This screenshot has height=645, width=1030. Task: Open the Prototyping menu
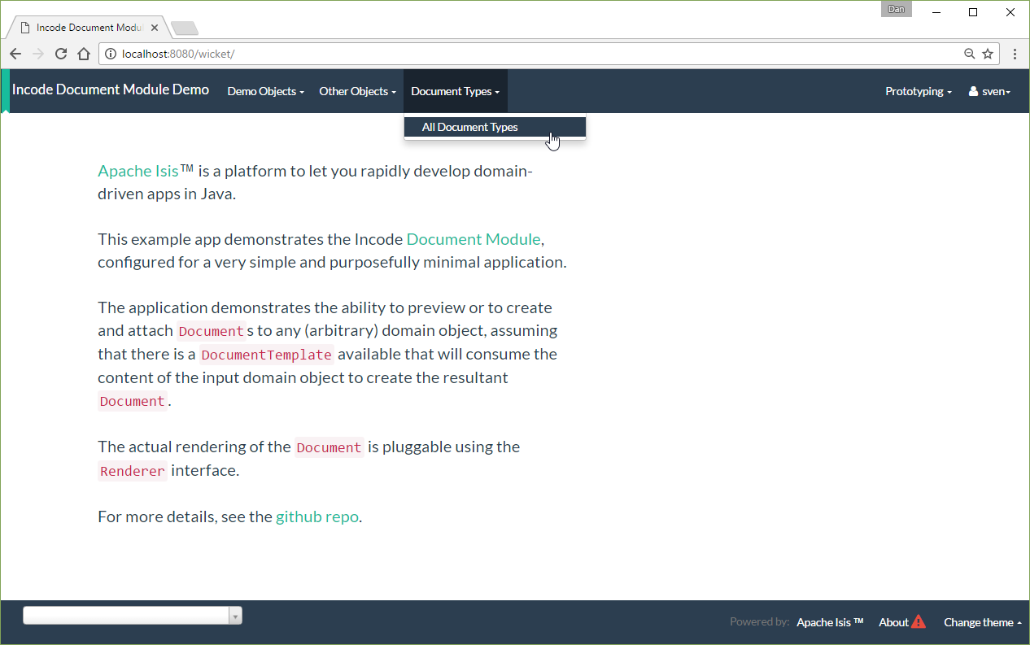(x=918, y=91)
